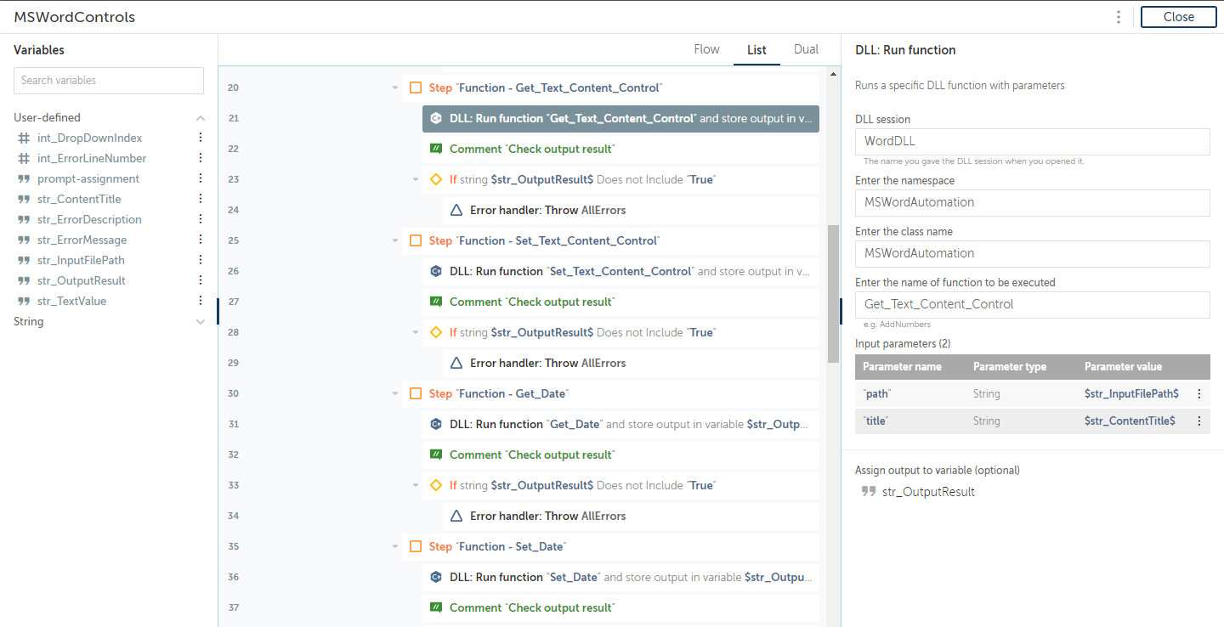Click the Close button
Screen dimensions: 1224x627
pyautogui.click(x=1178, y=17)
